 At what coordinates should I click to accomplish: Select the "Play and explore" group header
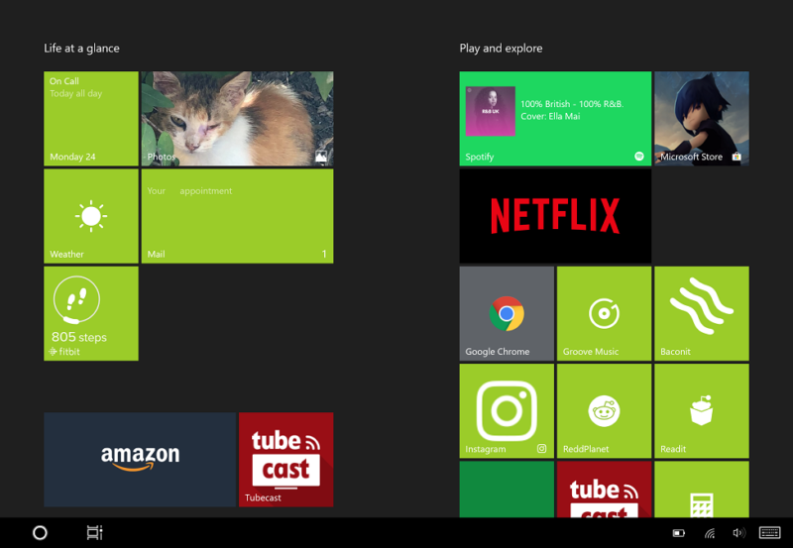pos(501,49)
